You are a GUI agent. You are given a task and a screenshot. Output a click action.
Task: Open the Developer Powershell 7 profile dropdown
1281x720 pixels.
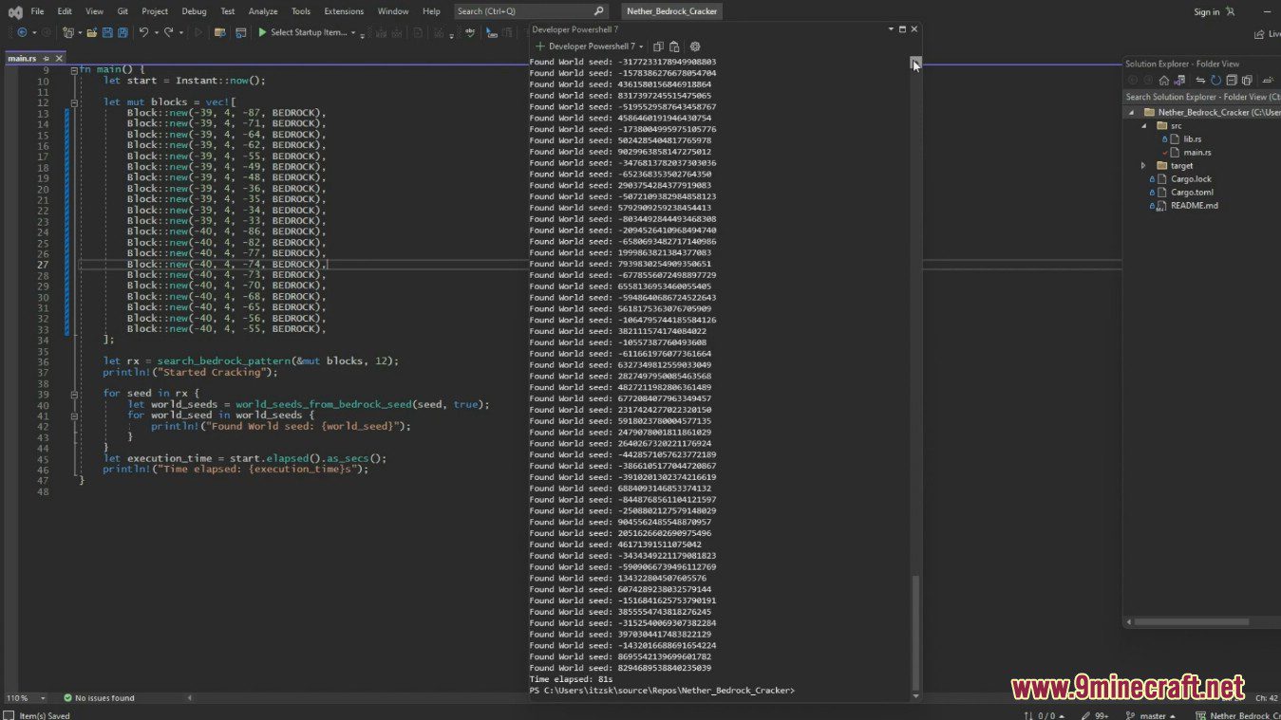pyautogui.click(x=642, y=46)
